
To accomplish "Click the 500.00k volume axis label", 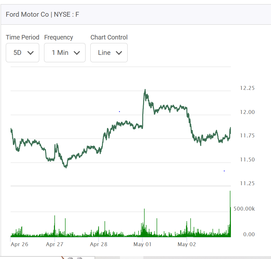I will [244, 209].
